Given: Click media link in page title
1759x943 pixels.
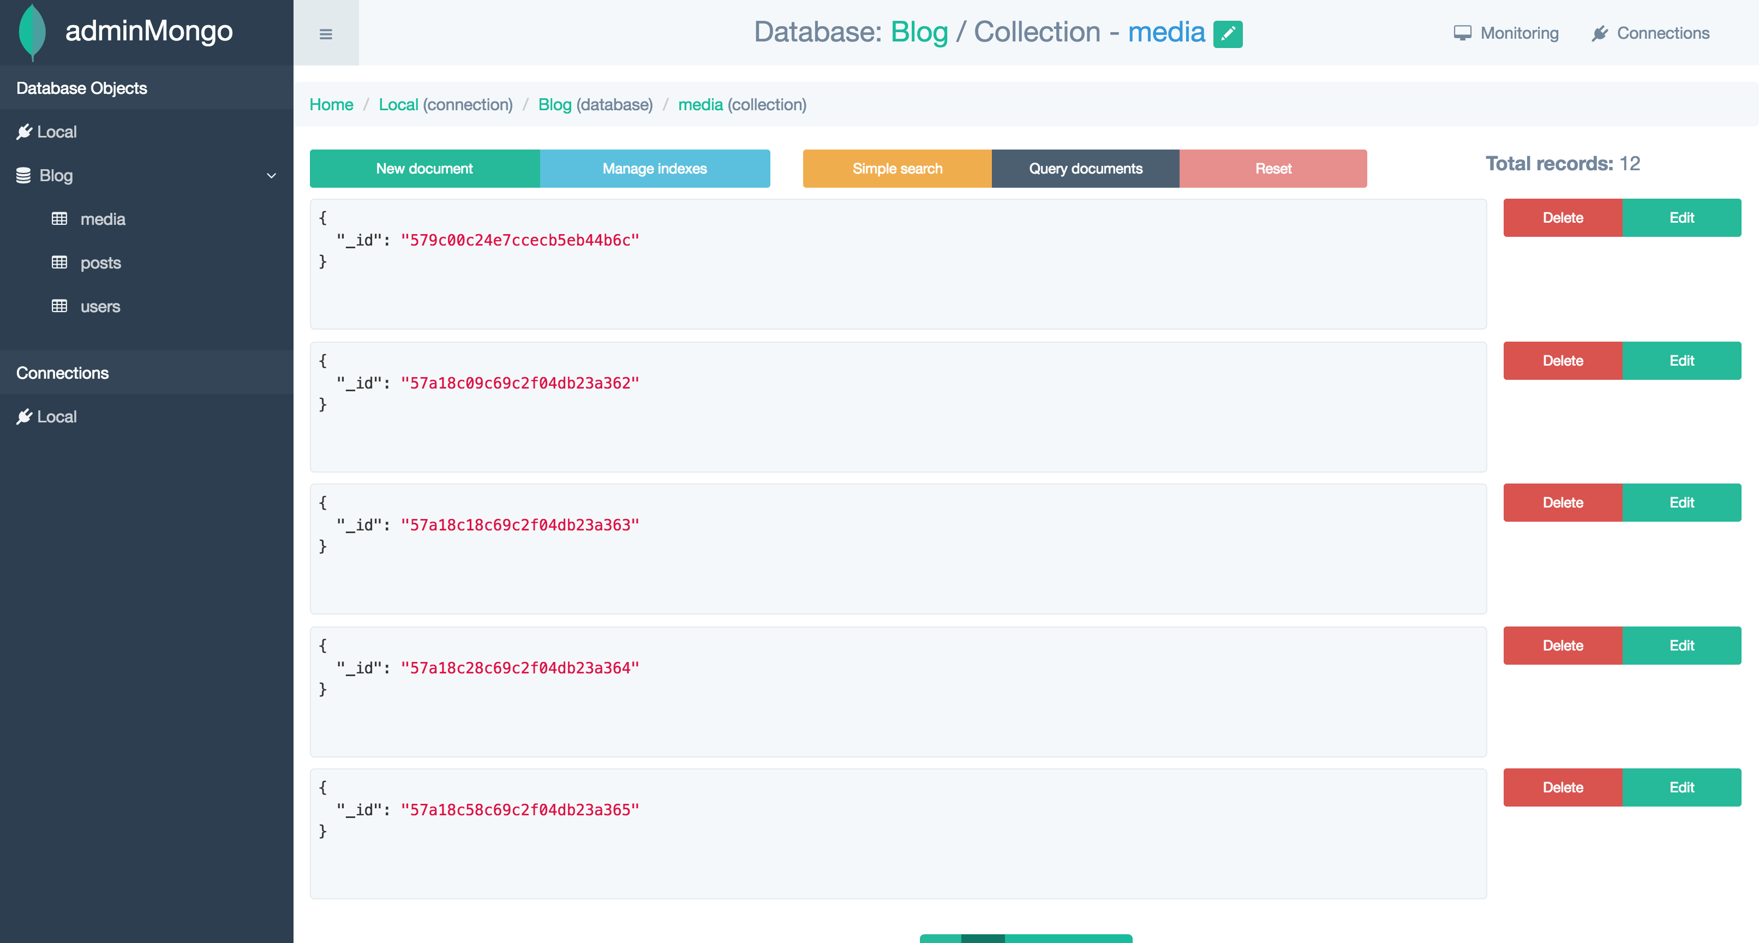Looking at the screenshot, I should tap(1166, 32).
